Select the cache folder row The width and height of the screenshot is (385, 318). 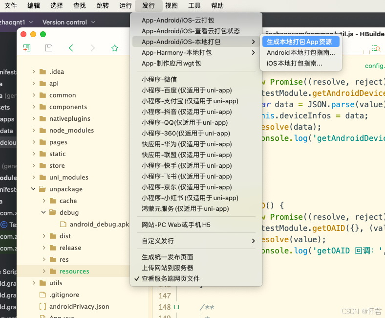click(x=73, y=201)
